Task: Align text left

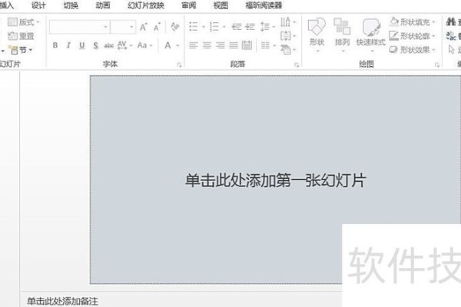Action: point(193,45)
